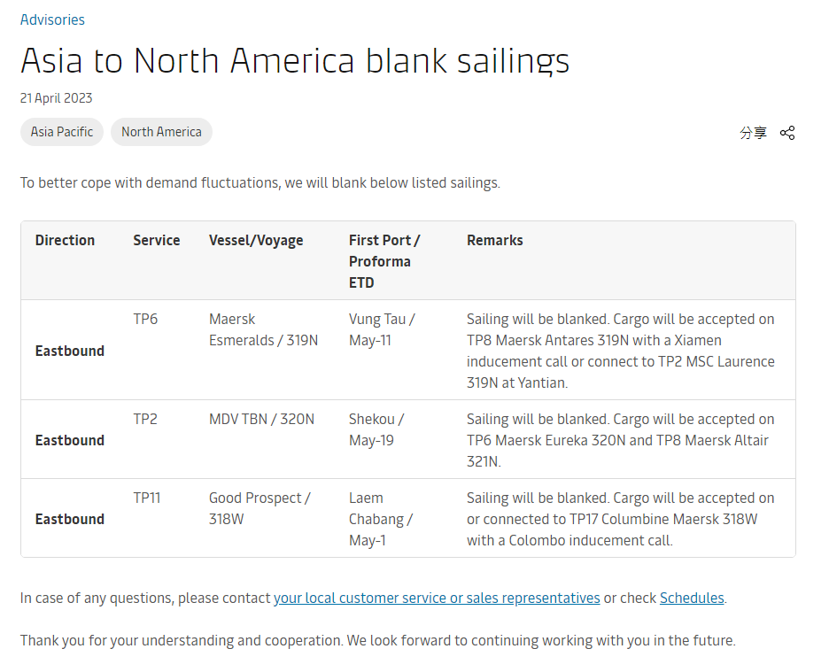
Task: Click the Remarks column header
Action: [x=495, y=240]
